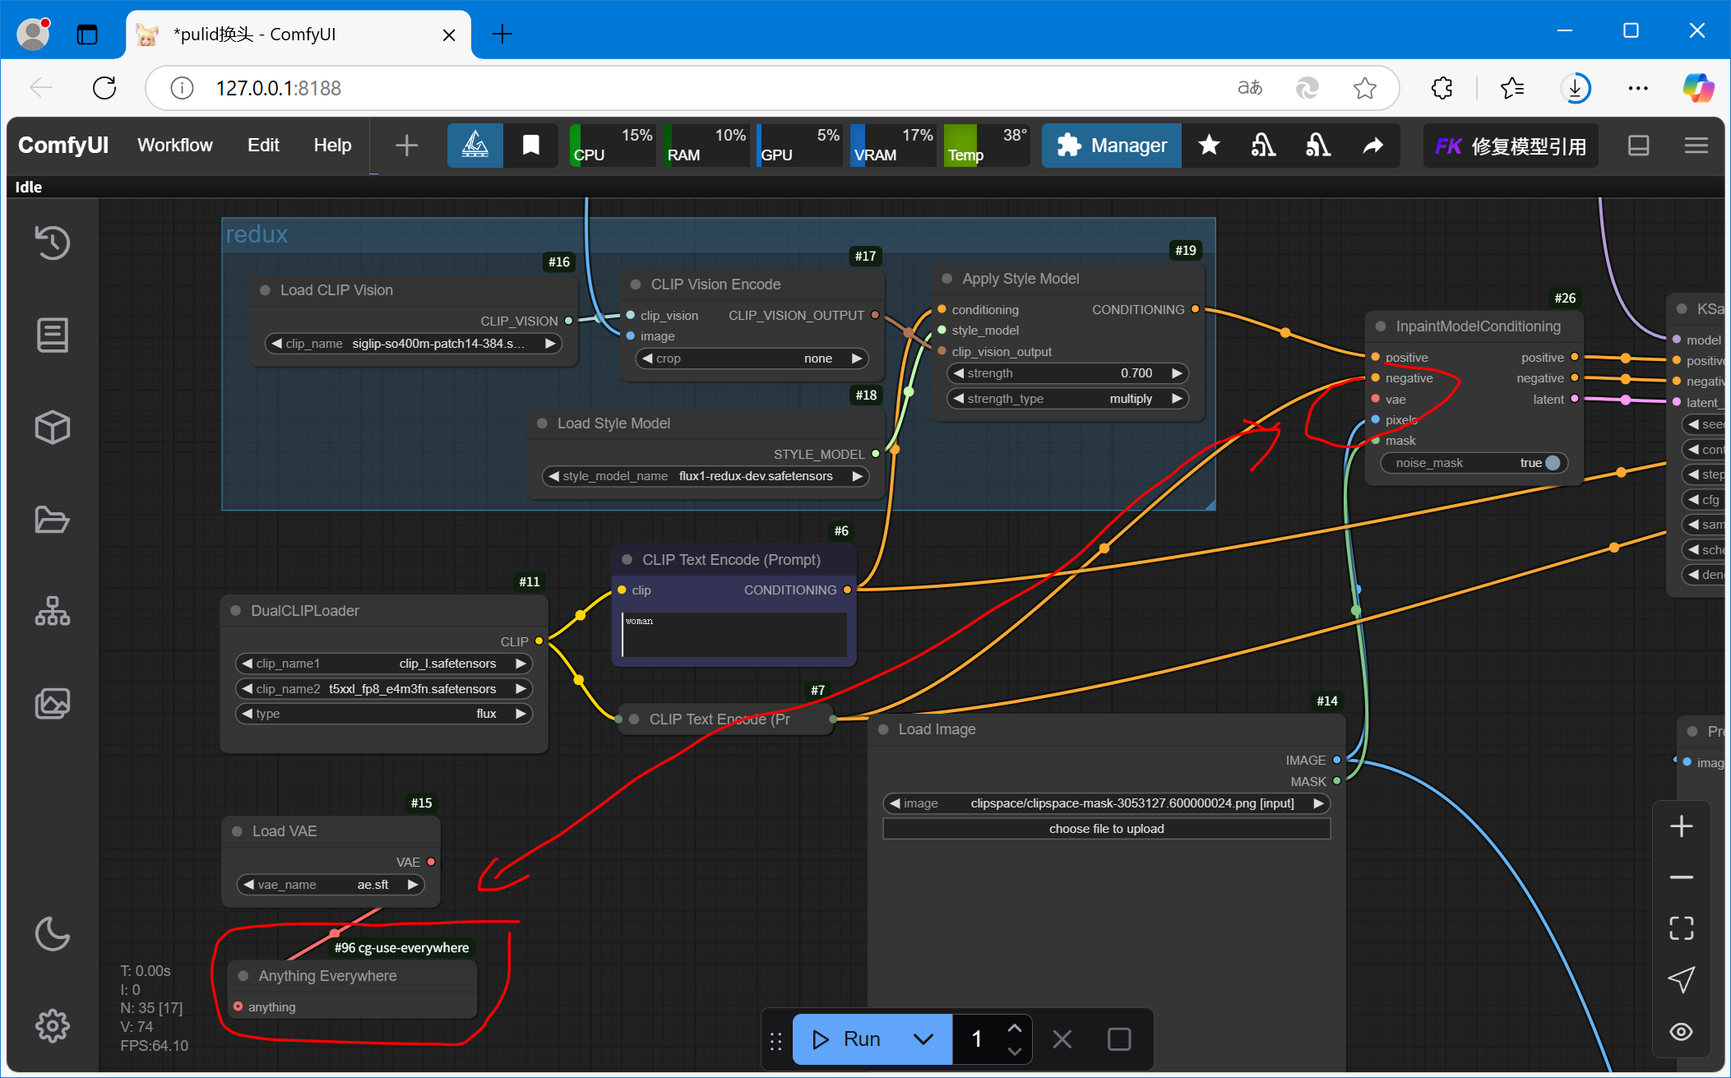The width and height of the screenshot is (1731, 1078).
Task: Click the Manager button
Action: [x=1112, y=146]
